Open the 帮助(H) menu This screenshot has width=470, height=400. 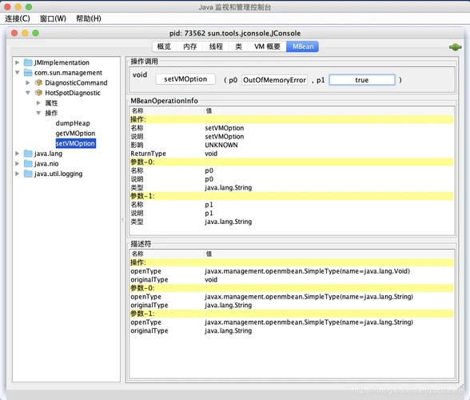pos(89,18)
